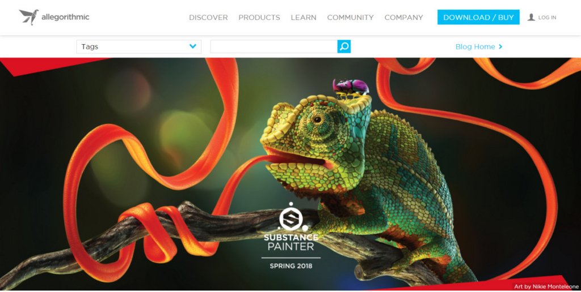Click the chameleon hero banner image

point(290,174)
